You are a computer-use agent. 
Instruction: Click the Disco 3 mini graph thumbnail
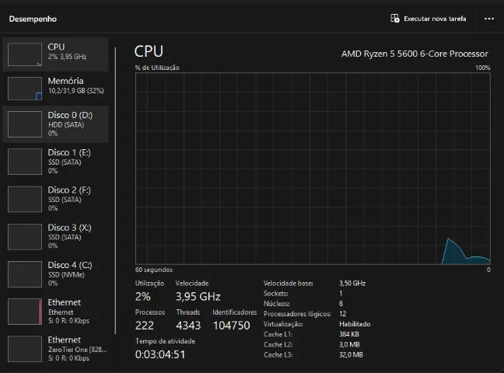click(x=25, y=236)
